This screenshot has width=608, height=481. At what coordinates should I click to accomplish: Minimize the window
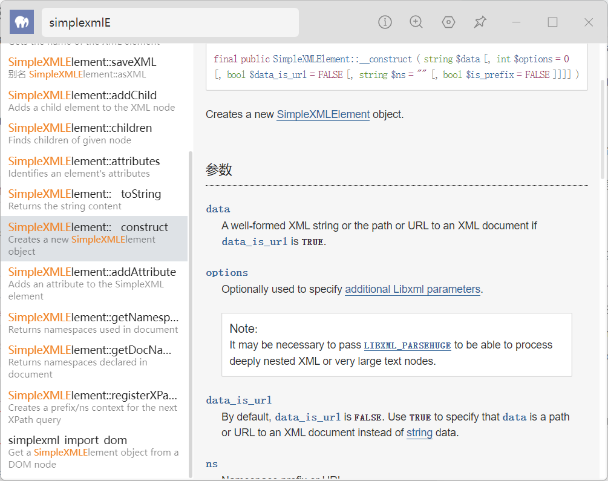[x=516, y=22]
